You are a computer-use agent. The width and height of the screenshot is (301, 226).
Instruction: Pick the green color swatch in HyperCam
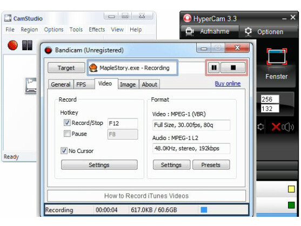[291, 205]
